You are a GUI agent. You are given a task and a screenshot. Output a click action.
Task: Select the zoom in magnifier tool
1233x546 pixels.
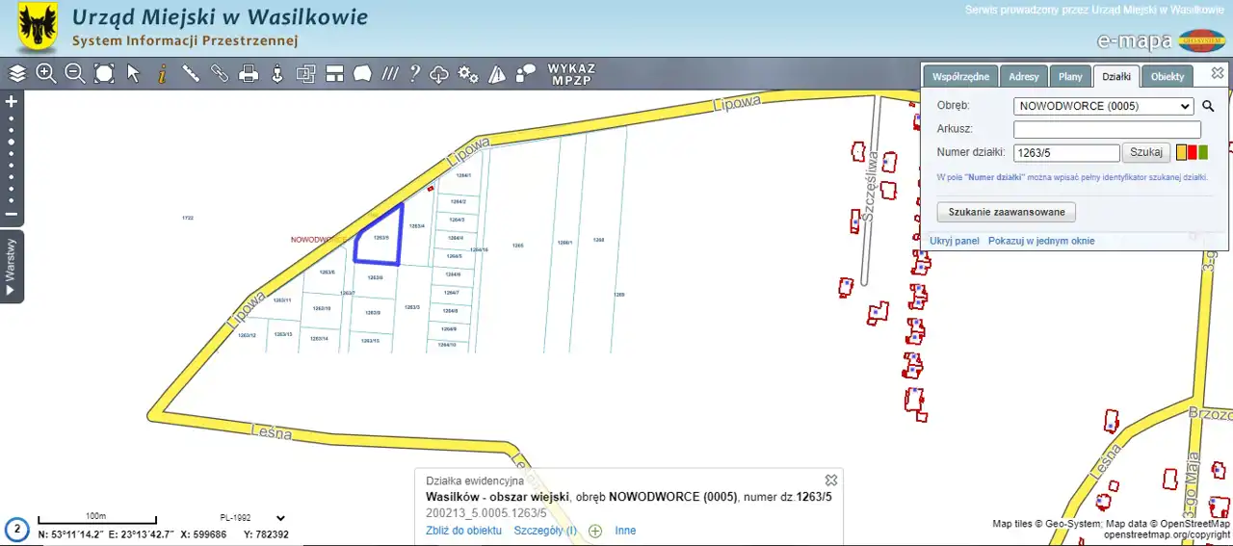(x=46, y=73)
